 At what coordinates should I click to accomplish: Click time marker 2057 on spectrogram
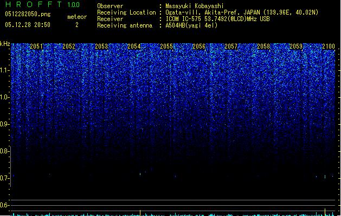(231, 46)
